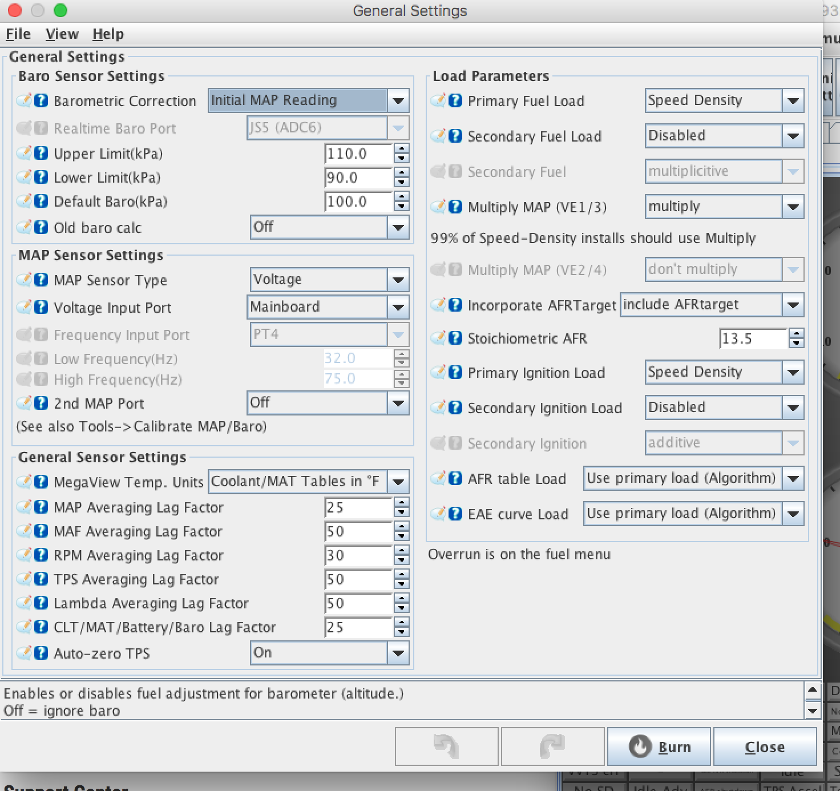The image size is (840, 791).
Task: Open the View menu
Action: pos(62,34)
